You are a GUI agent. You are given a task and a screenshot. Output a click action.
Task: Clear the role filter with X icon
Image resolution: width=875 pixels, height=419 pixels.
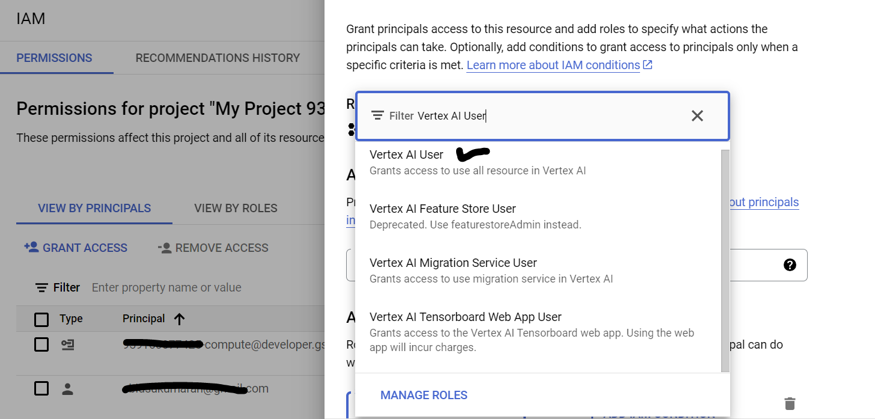click(x=697, y=116)
